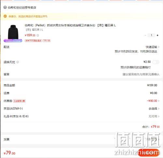Expand 快递运输 delivery options

point(153,47)
